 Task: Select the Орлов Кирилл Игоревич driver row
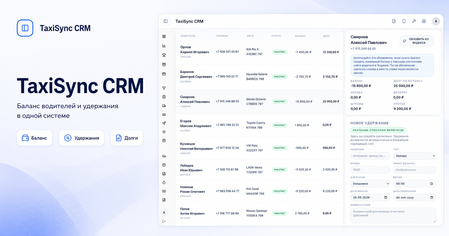[259, 52]
